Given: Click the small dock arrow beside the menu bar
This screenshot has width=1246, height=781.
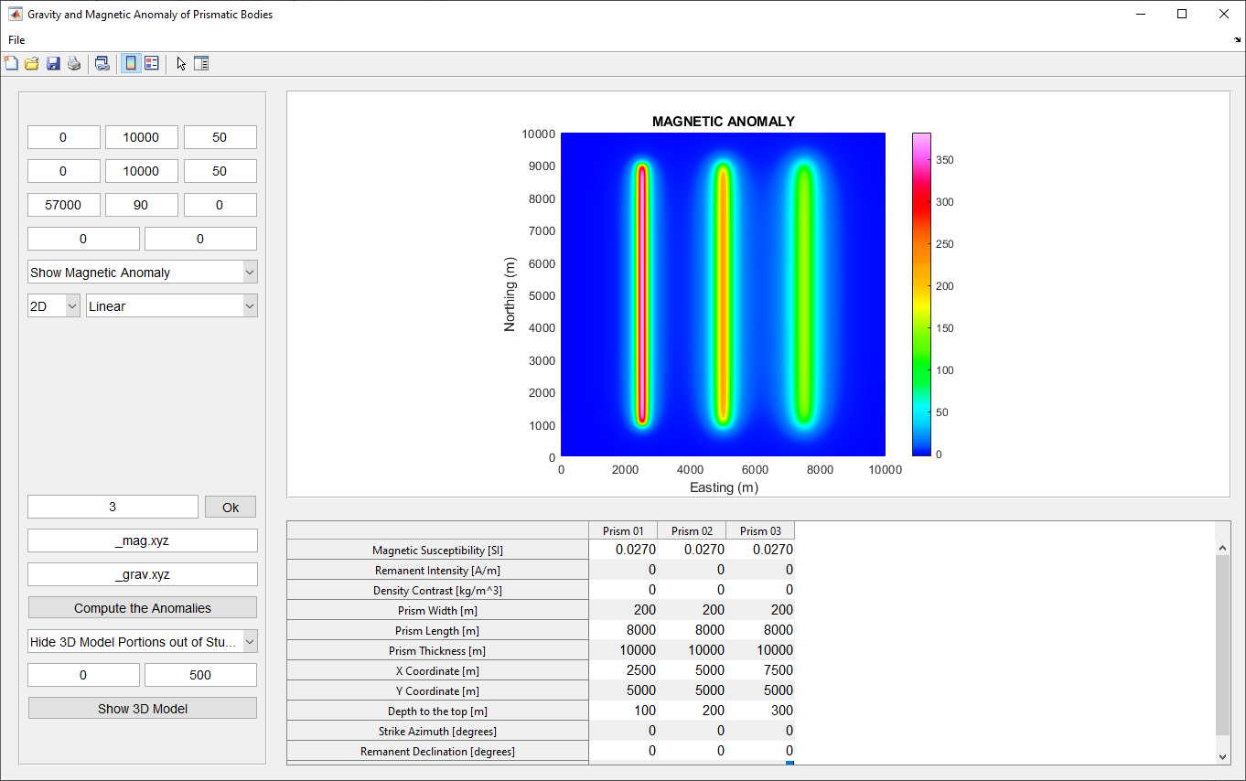Looking at the screenshot, I should [1237, 40].
